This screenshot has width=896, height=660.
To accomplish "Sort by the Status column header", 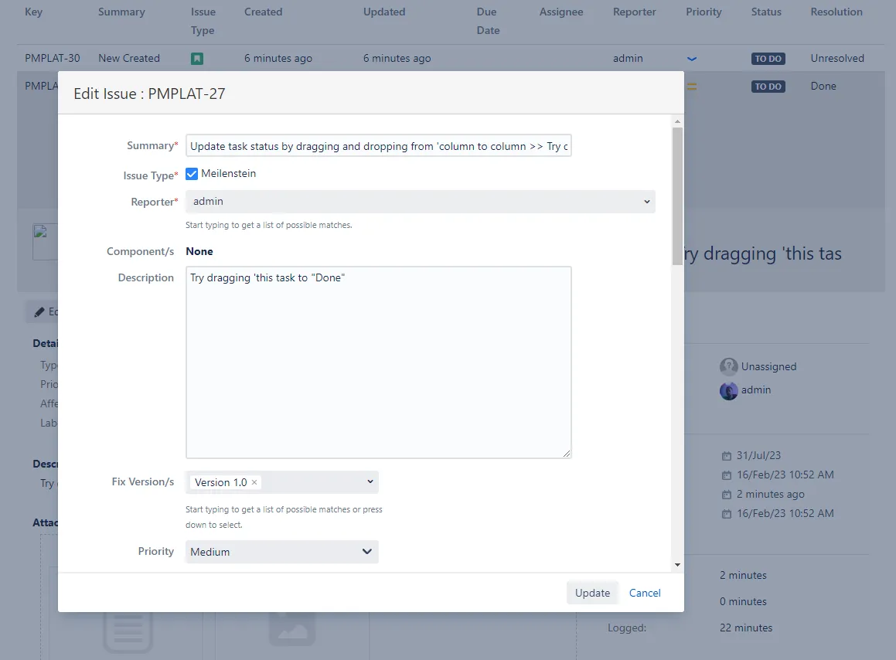I will pos(766,12).
